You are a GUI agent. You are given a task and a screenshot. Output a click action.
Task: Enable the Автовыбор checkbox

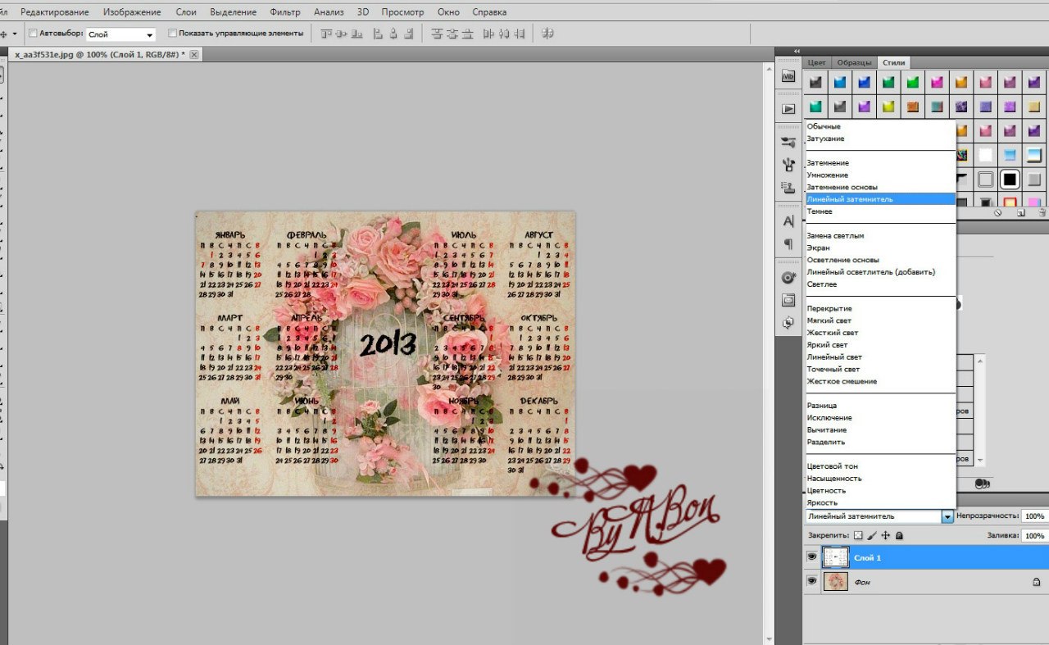pos(33,34)
